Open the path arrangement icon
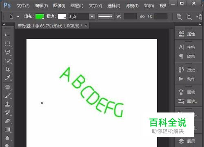The height and width of the screenshot is (147, 204). click(x=200, y=17)
